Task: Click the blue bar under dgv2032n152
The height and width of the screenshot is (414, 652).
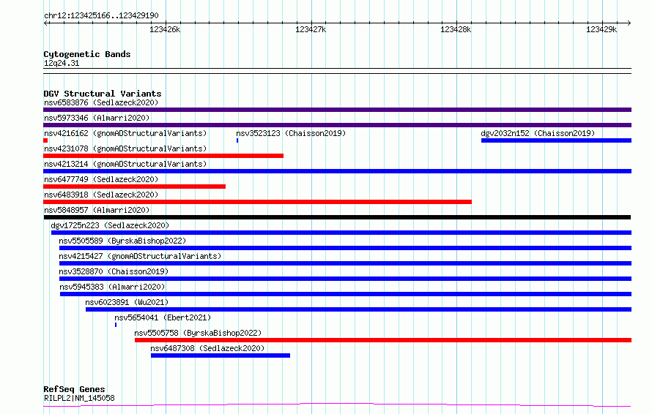Action: (x=556, y=140)
